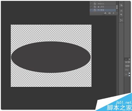Open the Clone Source panel stamp icon

pos(121,5)
